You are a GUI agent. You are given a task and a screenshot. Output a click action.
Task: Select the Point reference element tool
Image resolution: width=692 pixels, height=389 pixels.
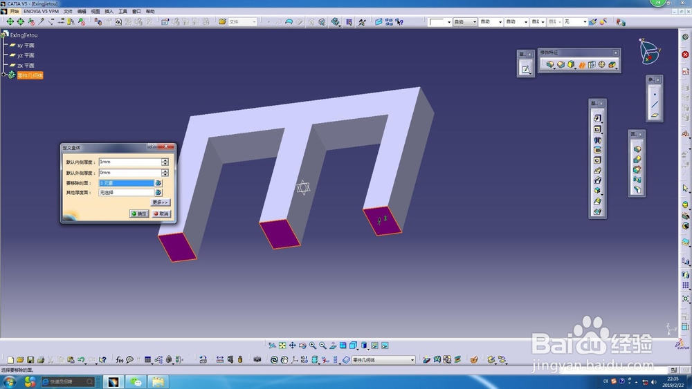coord(655,94)
